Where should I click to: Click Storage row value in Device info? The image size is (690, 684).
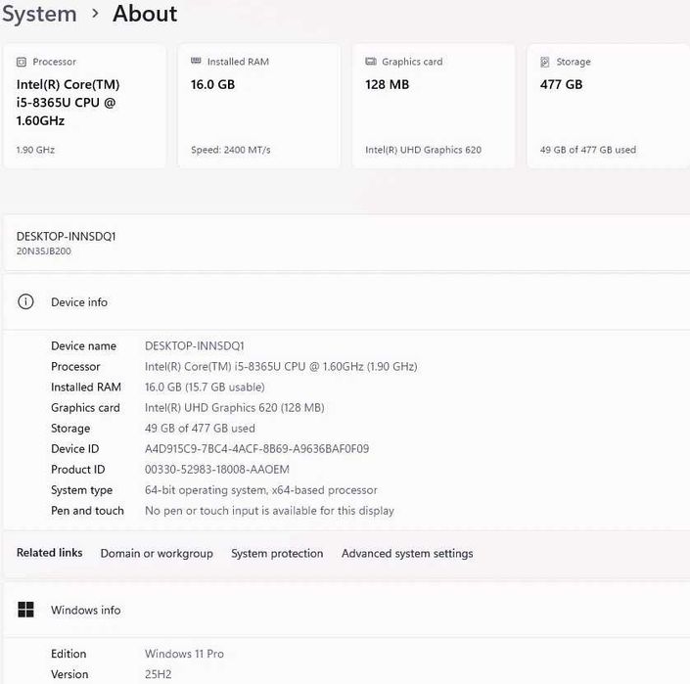click(x=200, y=428)
